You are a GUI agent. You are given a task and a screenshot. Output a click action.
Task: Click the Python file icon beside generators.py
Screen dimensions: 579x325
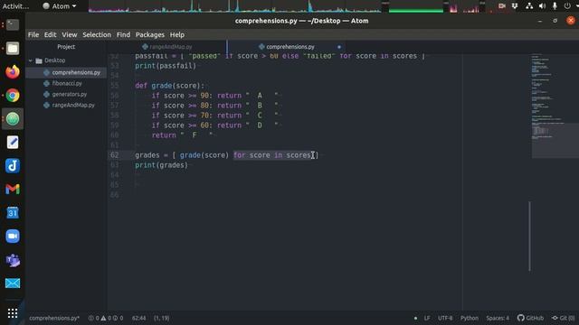click(46, 94)
